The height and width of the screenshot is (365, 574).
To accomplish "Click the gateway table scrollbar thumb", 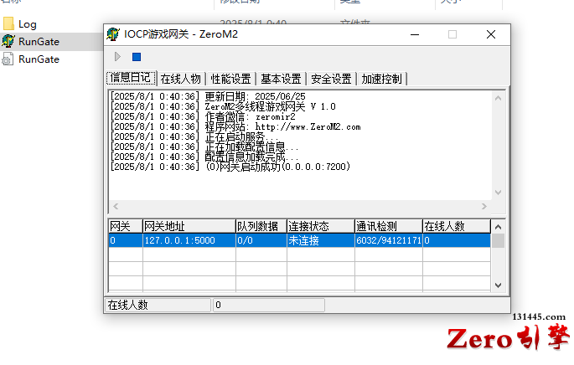I will tap(498, 240).
